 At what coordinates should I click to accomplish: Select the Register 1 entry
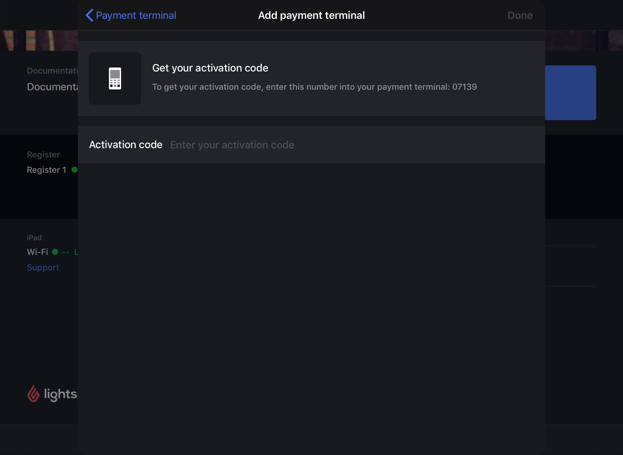click(x=46, y=170)
